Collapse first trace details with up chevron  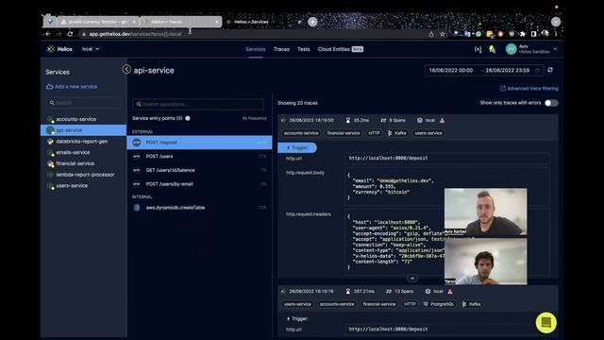[x=412, y=278]
